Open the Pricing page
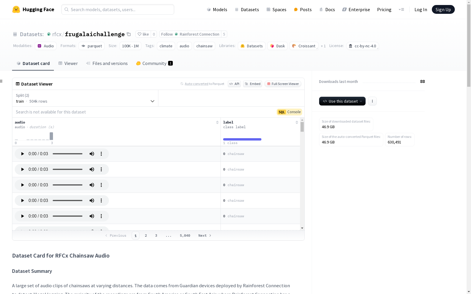The width and height of the screenshot is (471, 294). click(x=384, y=9)
